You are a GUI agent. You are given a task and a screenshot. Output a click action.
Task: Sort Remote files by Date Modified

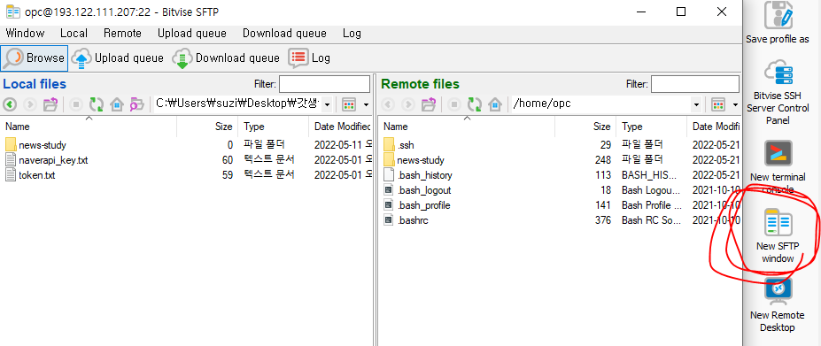[714, 127]
